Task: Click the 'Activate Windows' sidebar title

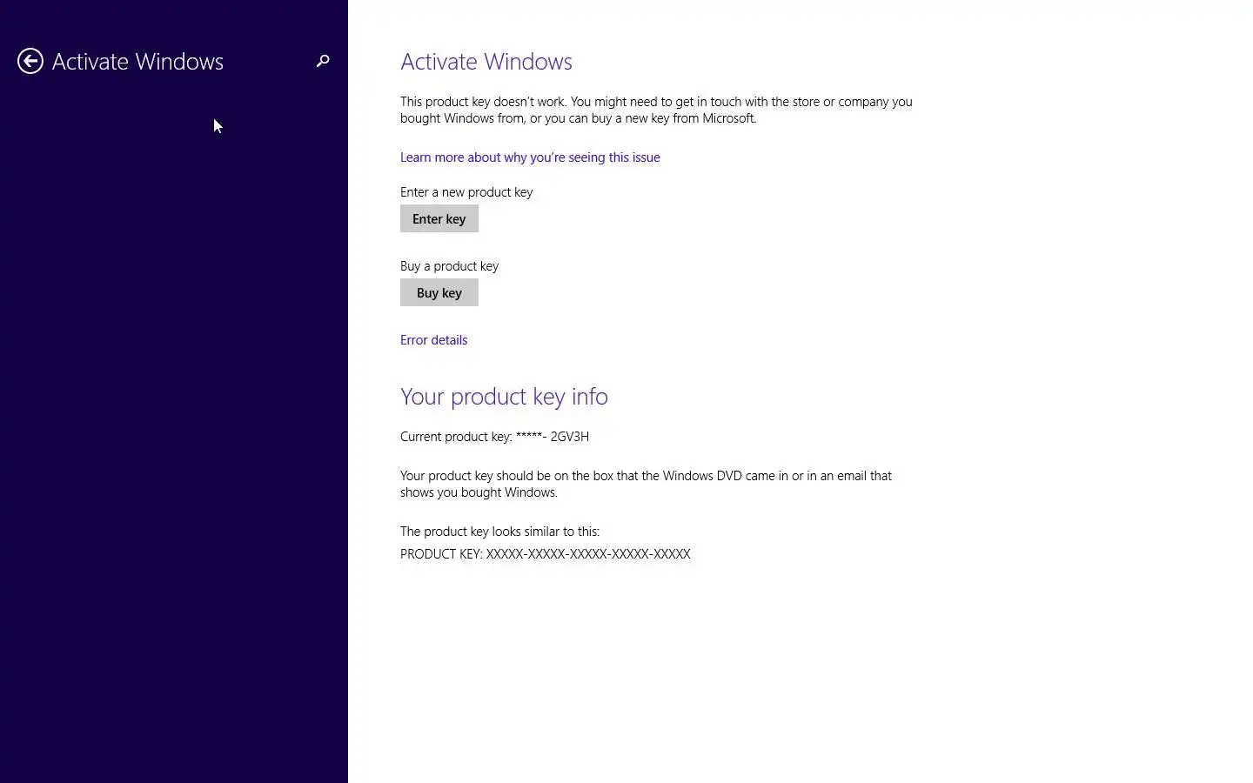Action: [x=137, y=62]
